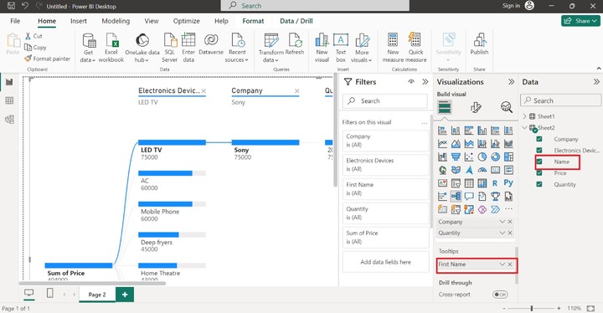603x313 pixels.
Task: Select the Gauge visual
Action: pyautogui.click(x=482, y=170)
